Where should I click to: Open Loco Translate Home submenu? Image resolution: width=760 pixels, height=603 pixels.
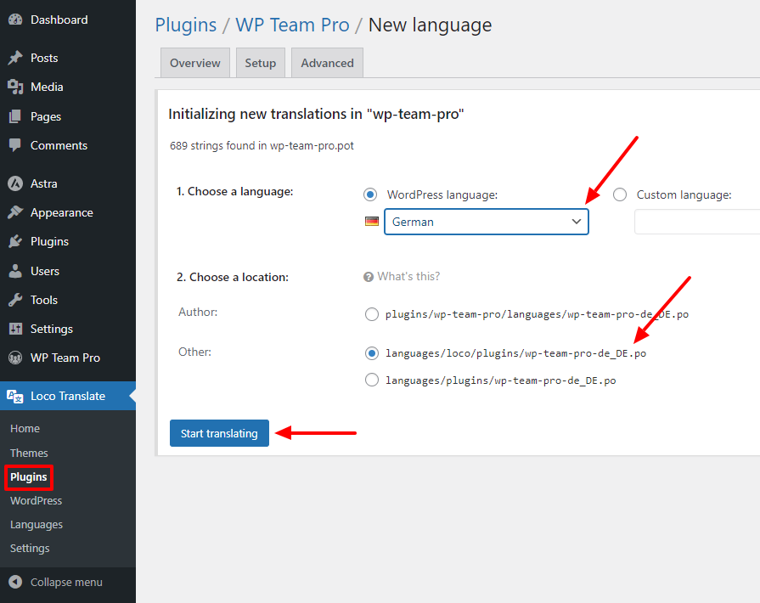click(25, 429)
